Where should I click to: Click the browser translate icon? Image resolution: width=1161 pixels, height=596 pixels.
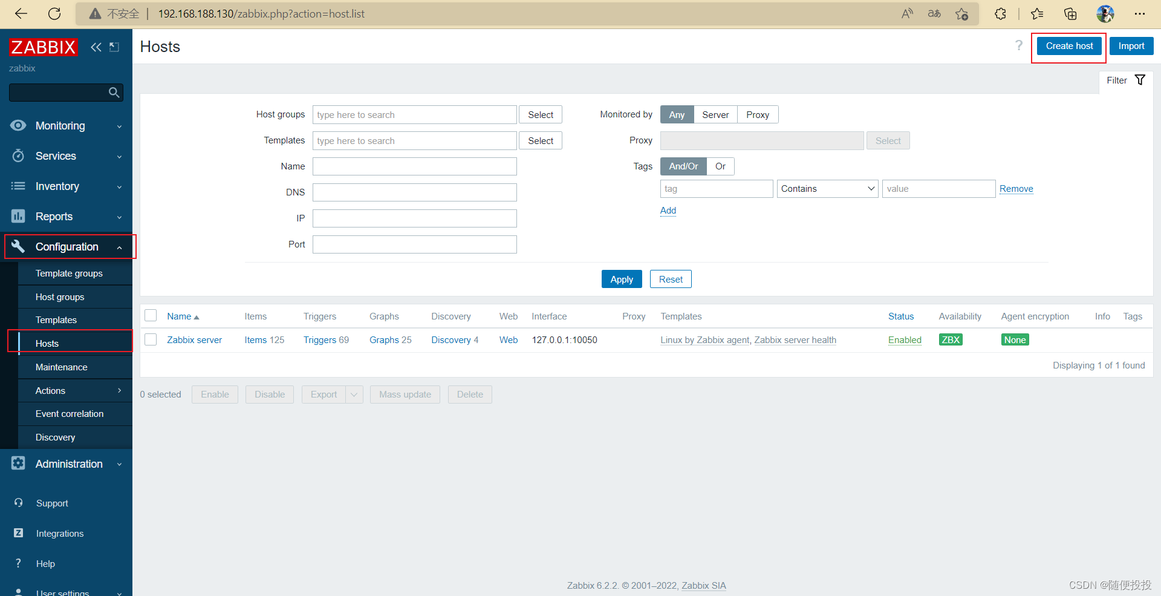934,13
